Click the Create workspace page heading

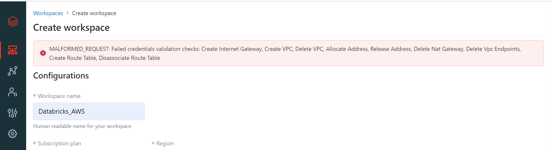tap(71, 28)
